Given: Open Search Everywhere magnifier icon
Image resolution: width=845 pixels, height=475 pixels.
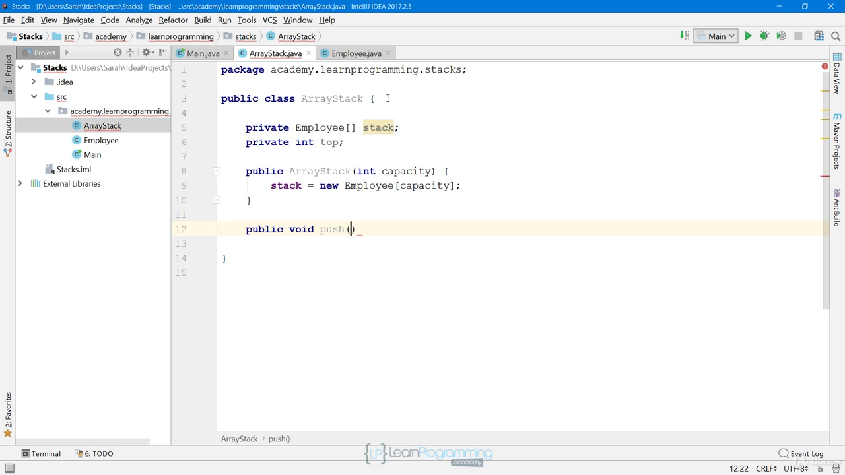Looking at the screenshot, I should click(x=836, y=36).
